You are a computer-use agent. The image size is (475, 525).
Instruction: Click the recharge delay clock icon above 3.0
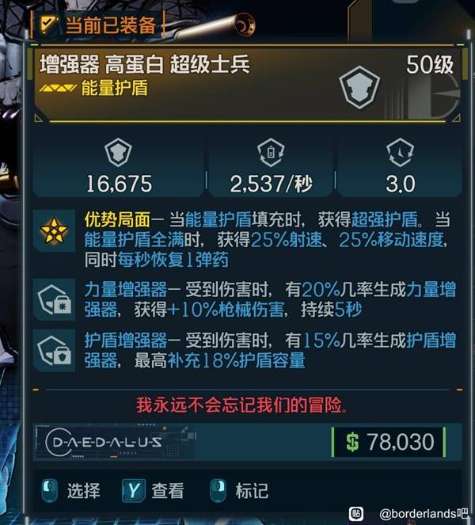coord(400,152)
